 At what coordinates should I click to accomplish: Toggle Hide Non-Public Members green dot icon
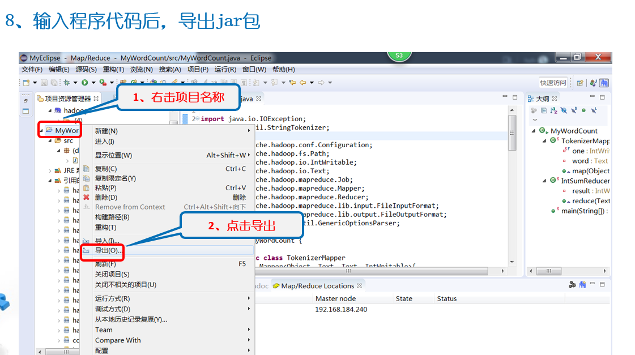(x=583, y=110)
